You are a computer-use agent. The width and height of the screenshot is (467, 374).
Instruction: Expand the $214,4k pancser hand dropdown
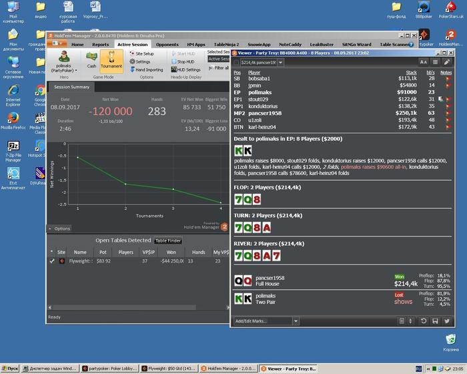coord(281,63)
